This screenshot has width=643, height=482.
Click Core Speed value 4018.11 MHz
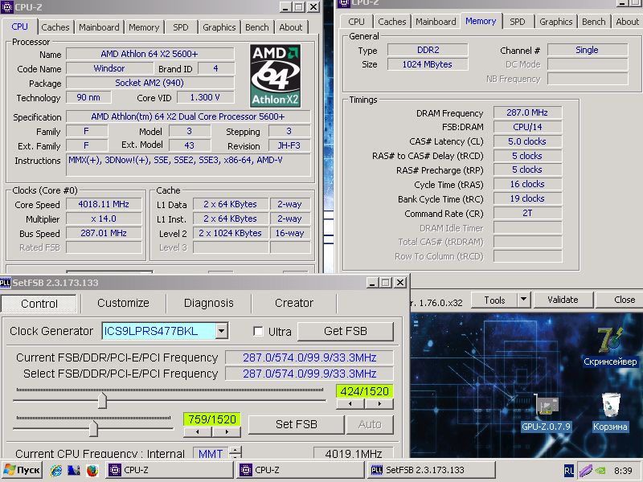[104, 204]
